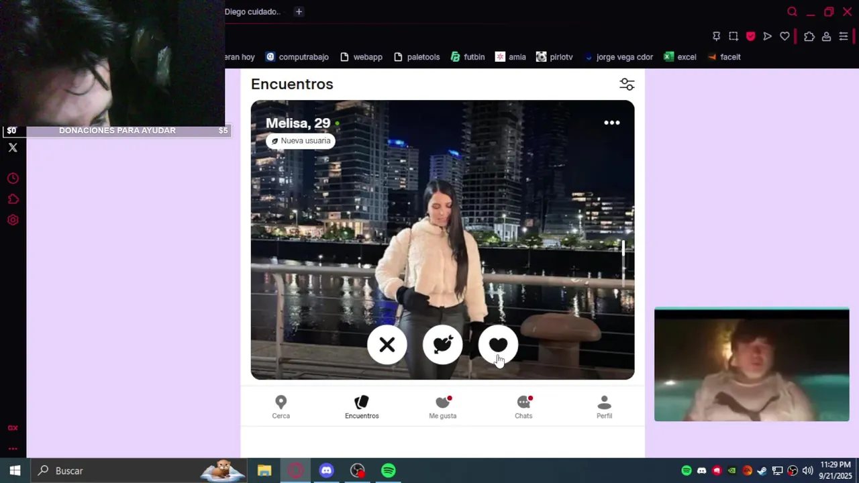Click the extensions cube sidebar icon
This screenshot has width=859, height=483.
tap(13, 199)
